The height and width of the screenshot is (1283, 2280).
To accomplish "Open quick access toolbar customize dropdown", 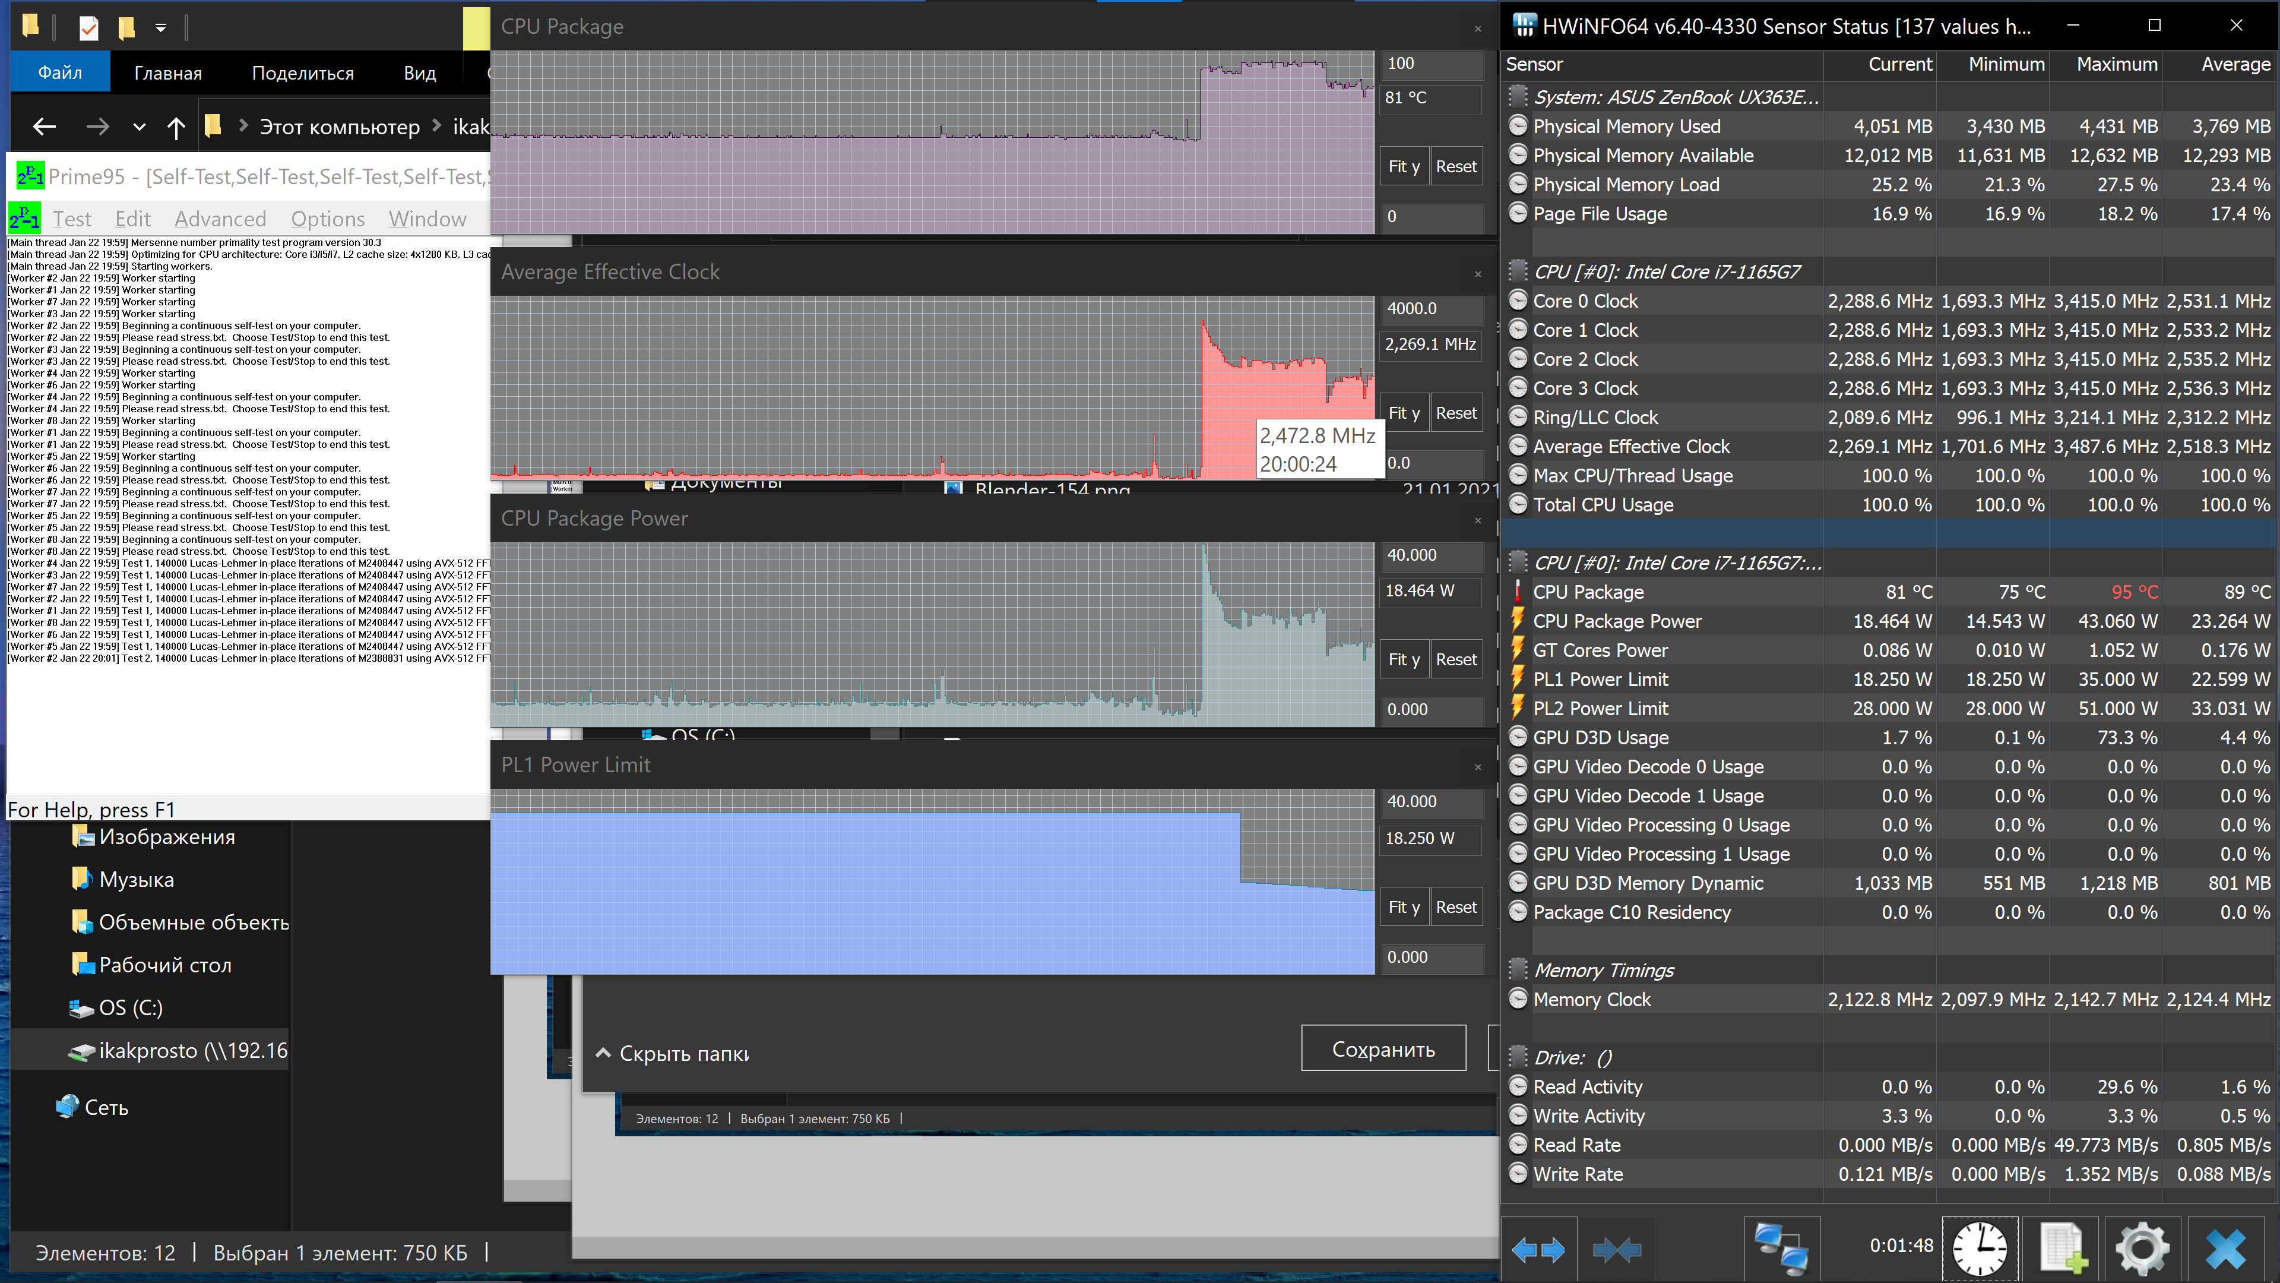I will (x=160, y=29).
